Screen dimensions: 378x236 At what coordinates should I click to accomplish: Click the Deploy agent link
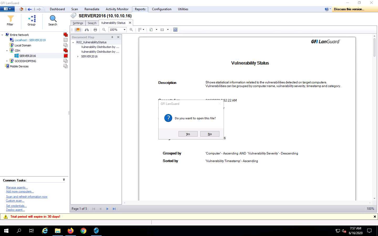tap(15, 210)
